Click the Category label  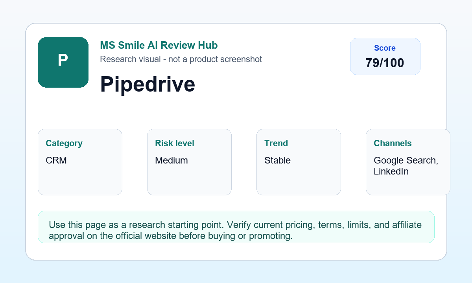(64, 143)
